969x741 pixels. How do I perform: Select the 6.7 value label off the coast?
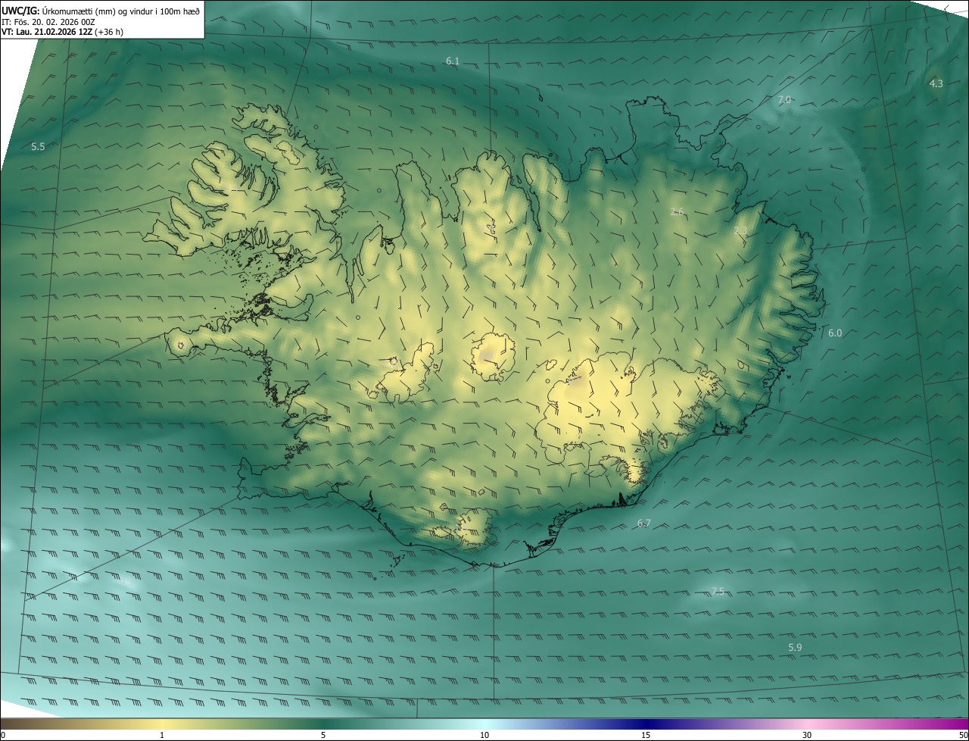644,524
